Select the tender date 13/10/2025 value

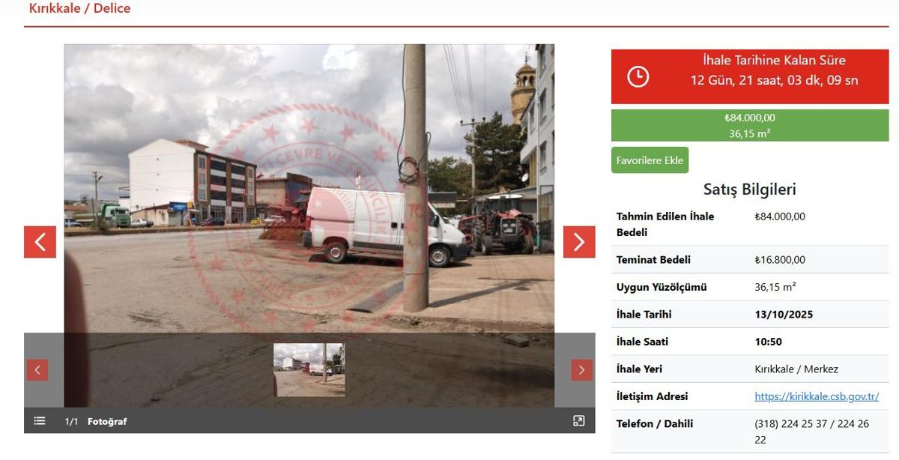pos(783,315)
